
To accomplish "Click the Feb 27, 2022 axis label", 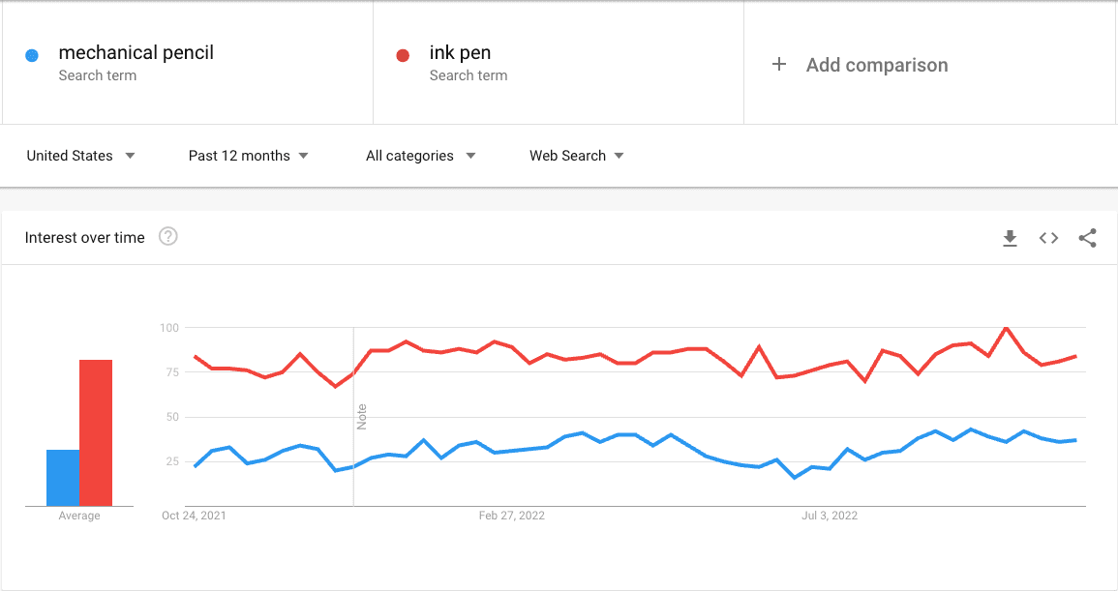I will coord(511,516).
